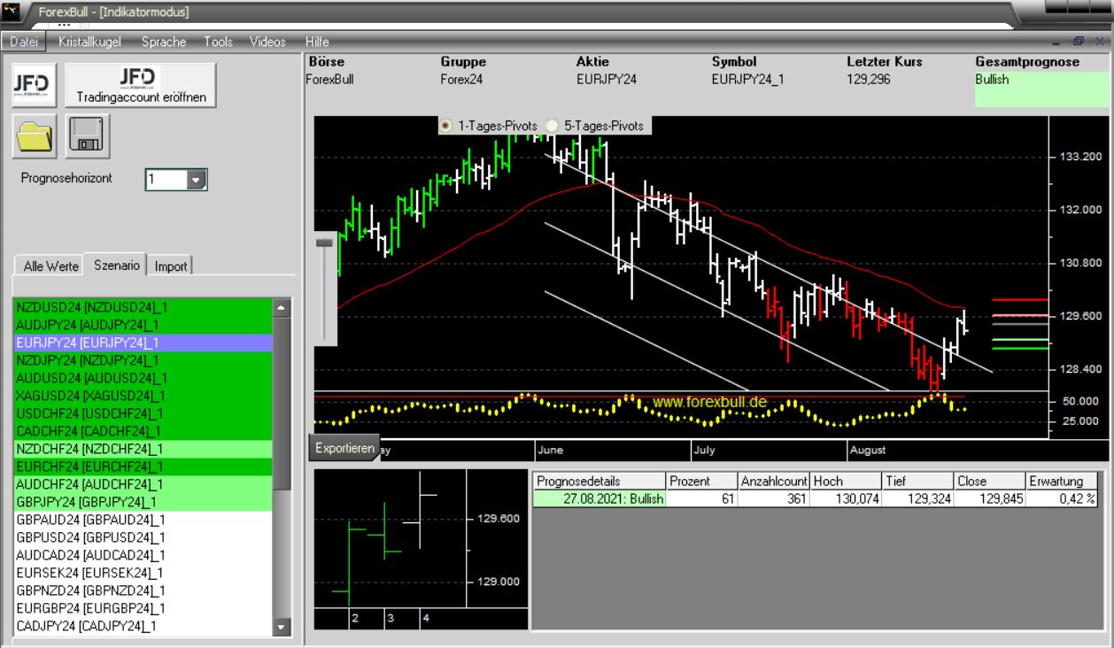Select NZDCHF24 [NZDCHF24]_1 in the list
This screenshot has height=648, width=1114.
point(143,449)
